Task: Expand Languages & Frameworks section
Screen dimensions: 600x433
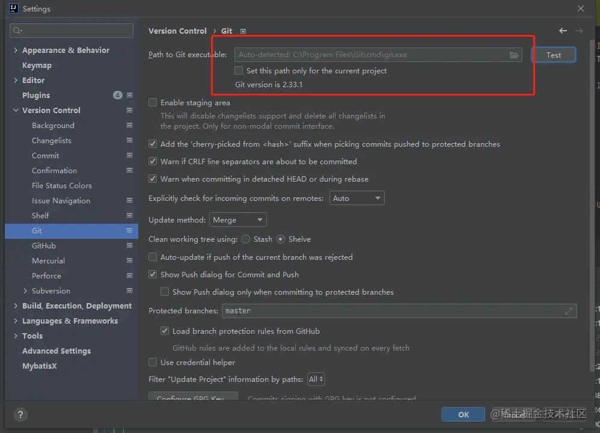Action: pos(16,321)
